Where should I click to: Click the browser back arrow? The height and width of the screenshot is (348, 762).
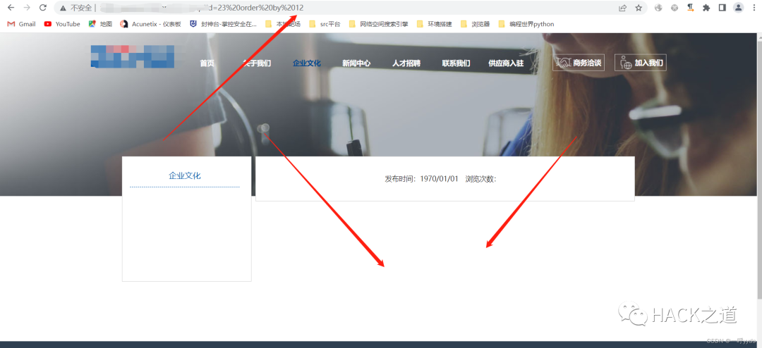click(11, 8)
